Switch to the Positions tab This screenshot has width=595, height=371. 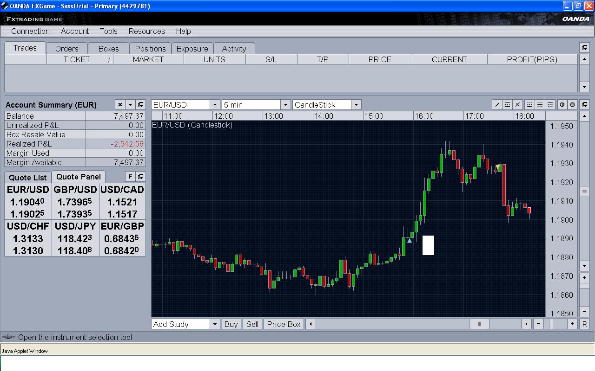(x=150, y=49)
